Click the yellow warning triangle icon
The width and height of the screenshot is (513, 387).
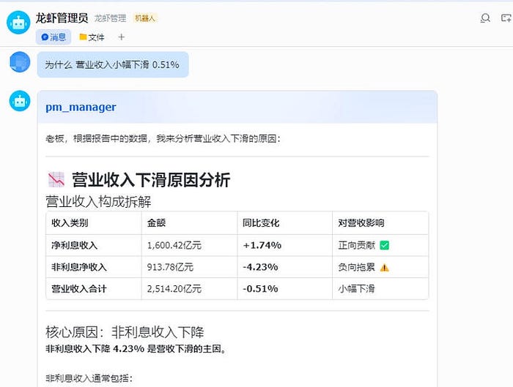(385, 268)
